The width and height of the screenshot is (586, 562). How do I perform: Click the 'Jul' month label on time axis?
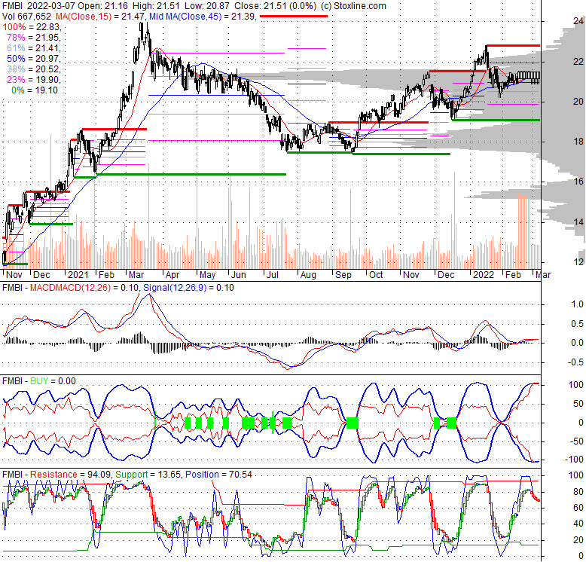pyautogui.click(x=273, y=275)
